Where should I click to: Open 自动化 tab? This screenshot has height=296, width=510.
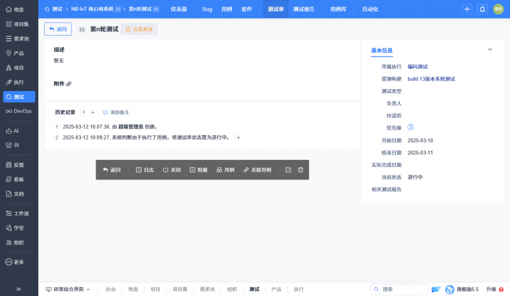[x=370, y=9]
